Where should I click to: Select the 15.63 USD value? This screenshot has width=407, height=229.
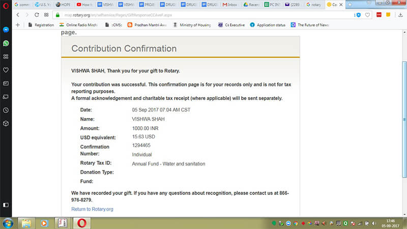click(143, 136)
